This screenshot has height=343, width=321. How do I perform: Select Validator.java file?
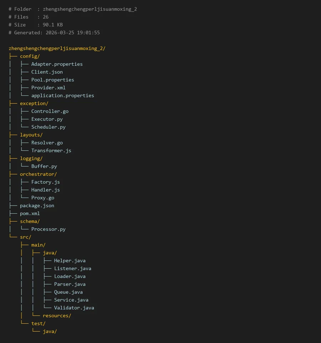74,308
